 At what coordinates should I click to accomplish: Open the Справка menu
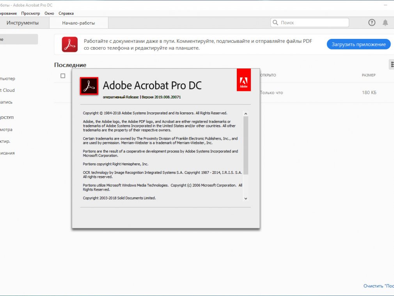coord(66,13)
